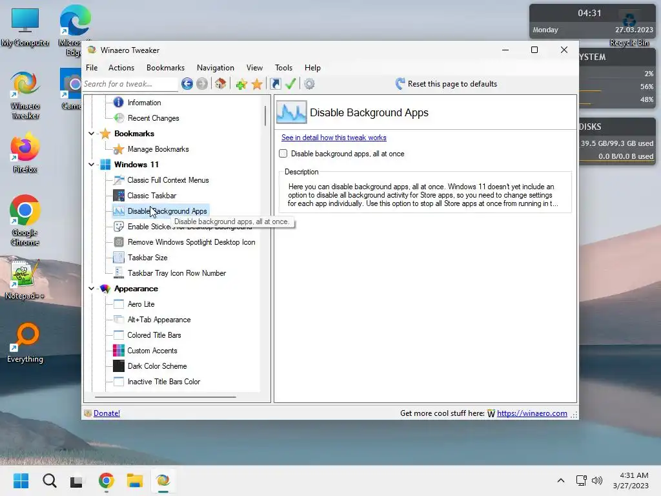Image resolution: width=661 pixels, height=496 pixels.
Task: Click the tree panel horizontal scrollbar
Action: pos(165,397)
